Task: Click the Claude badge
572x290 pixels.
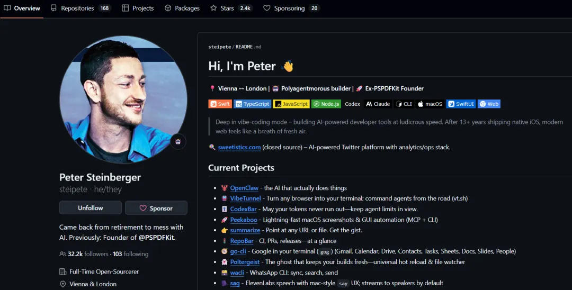Action: [x=378, y=104]
